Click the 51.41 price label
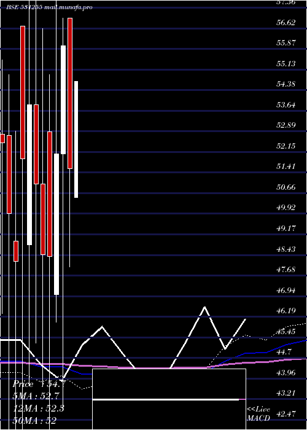307x430 pixels. [286, 166]
